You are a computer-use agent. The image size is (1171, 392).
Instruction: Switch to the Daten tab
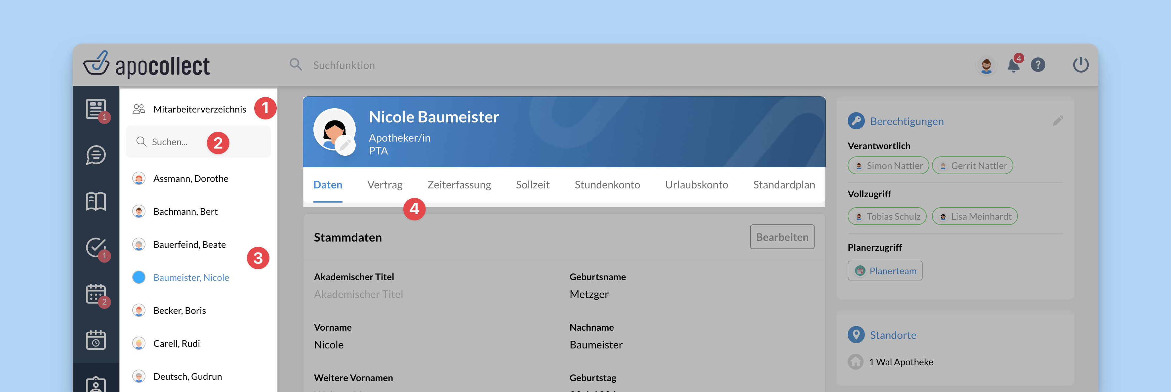pos(328,185)
